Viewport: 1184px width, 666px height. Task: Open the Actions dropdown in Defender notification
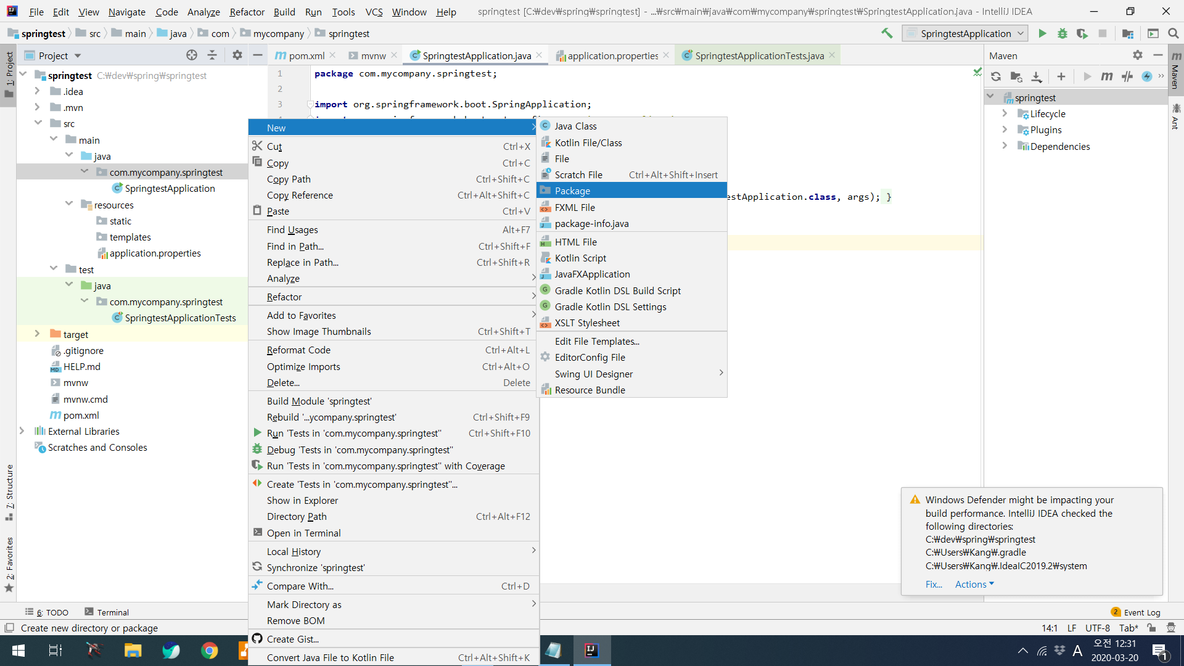974,584
